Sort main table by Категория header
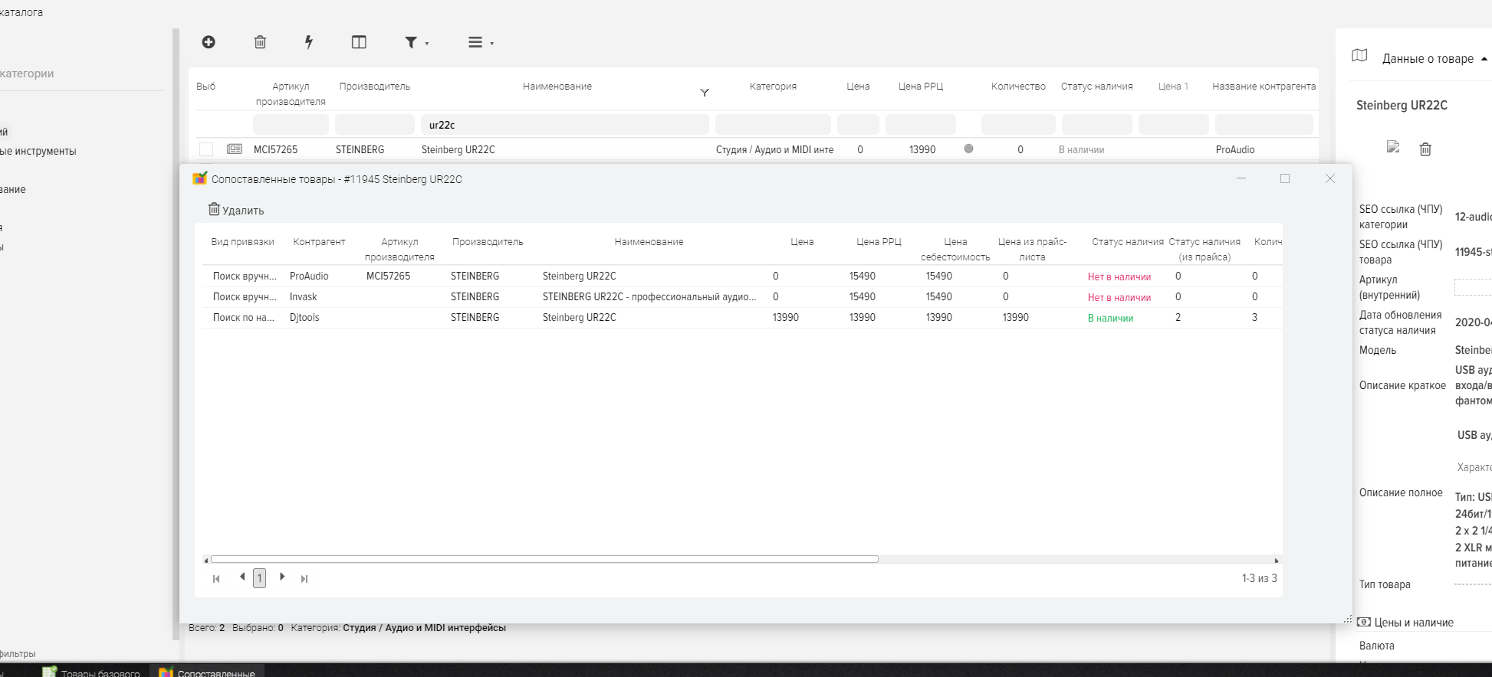The height and width of the screenshot is (677, 1492). (773, 87)
